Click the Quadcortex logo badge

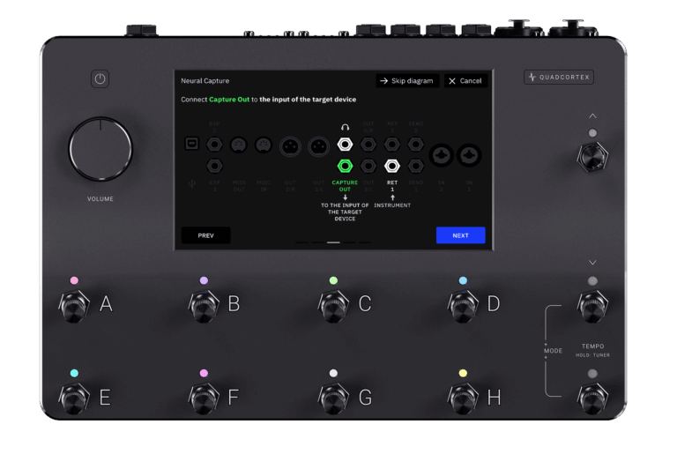point(558,78)
